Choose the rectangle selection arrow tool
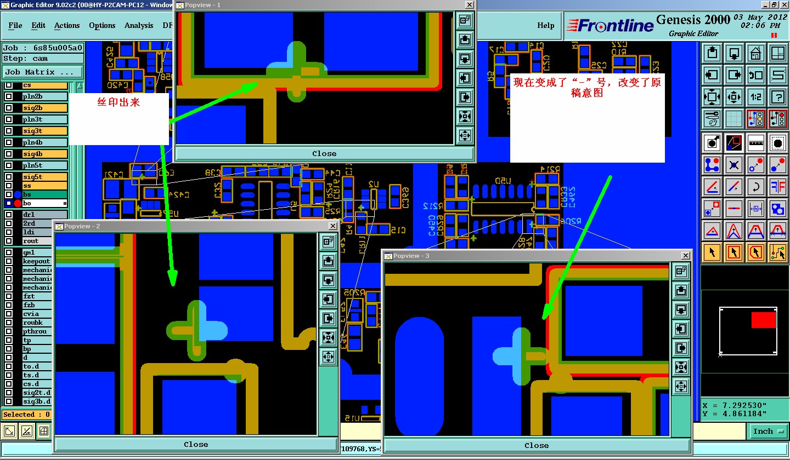 [x=734, y=252]
